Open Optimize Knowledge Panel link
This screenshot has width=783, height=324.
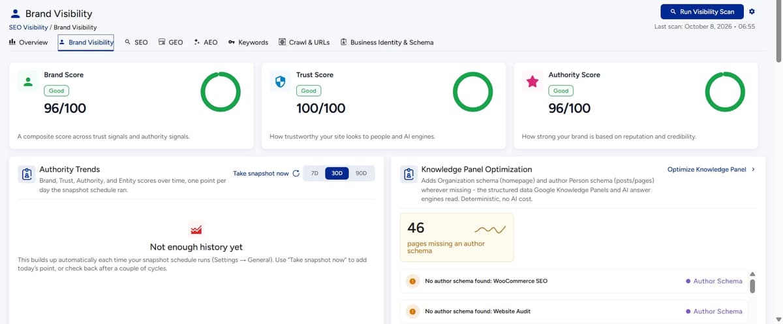[x=707, y=169]
